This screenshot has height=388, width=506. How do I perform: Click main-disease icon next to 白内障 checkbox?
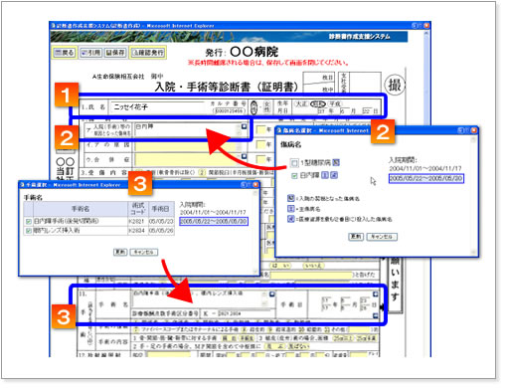click(x=325, y=175)
